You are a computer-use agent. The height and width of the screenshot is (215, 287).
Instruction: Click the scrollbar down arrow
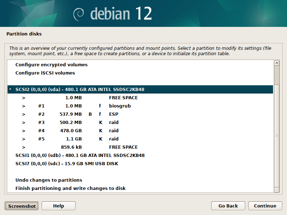click(277, 189)
